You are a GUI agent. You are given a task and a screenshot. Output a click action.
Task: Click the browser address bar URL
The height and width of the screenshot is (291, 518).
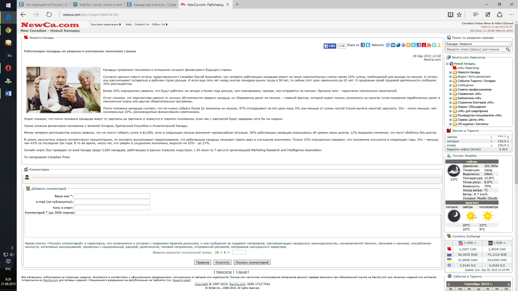click(91, 15)
